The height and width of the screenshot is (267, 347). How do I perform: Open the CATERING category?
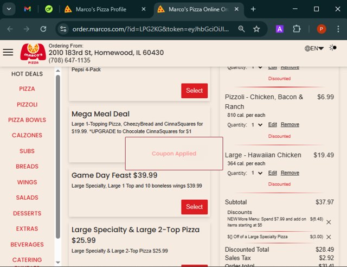coord(27,260)
